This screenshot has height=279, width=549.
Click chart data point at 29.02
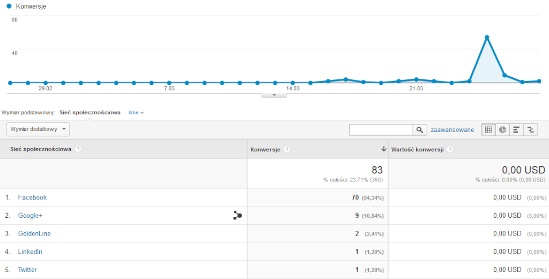46,83
